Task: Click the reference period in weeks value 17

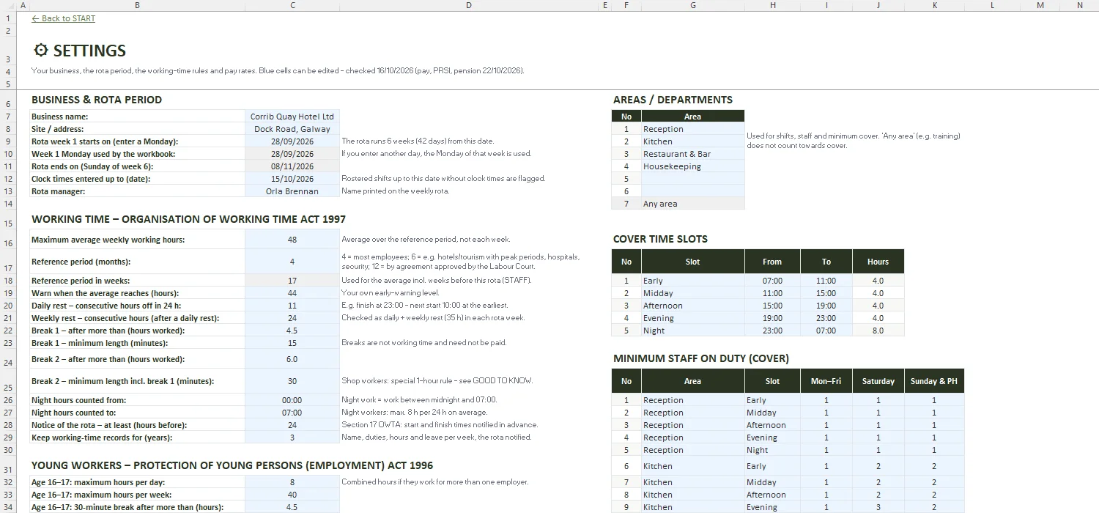Action: 292,281
